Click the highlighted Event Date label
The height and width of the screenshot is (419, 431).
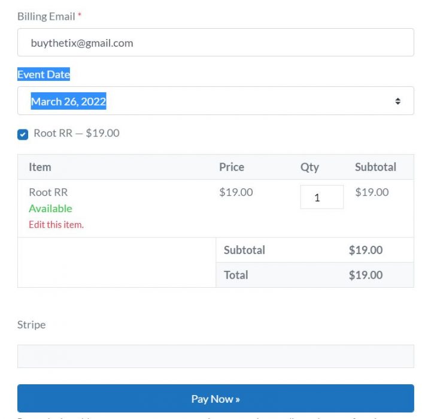pos(44,74)
